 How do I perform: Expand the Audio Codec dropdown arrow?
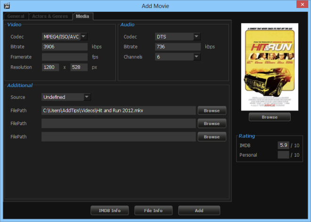click(x=196, y=36)
